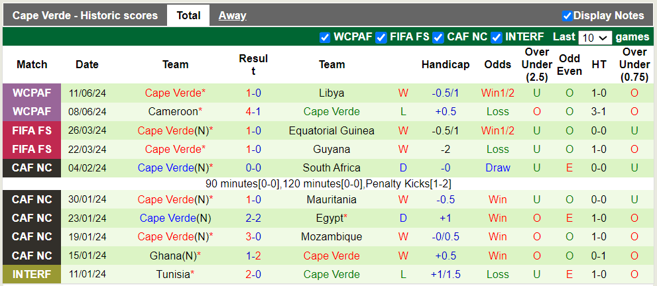657x286 pixels.
Task: Uncheck the FIFA FS competition filter
Action: pos(381,37)
